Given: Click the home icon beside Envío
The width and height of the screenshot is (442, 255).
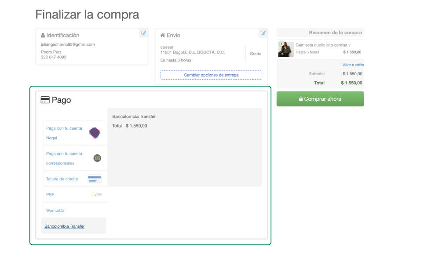Looking at the screenshot, I should click(x=163, y=35).
